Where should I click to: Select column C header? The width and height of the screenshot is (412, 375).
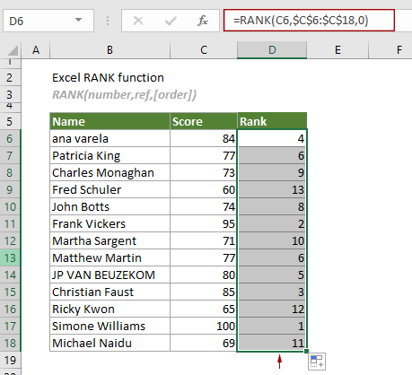204,50
